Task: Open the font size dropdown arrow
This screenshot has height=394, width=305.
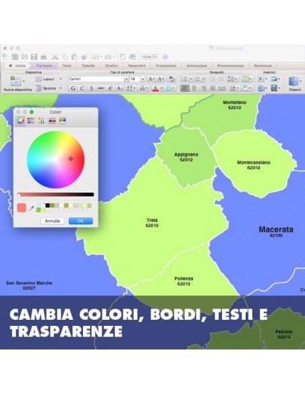Action: (x=142, y=79)
